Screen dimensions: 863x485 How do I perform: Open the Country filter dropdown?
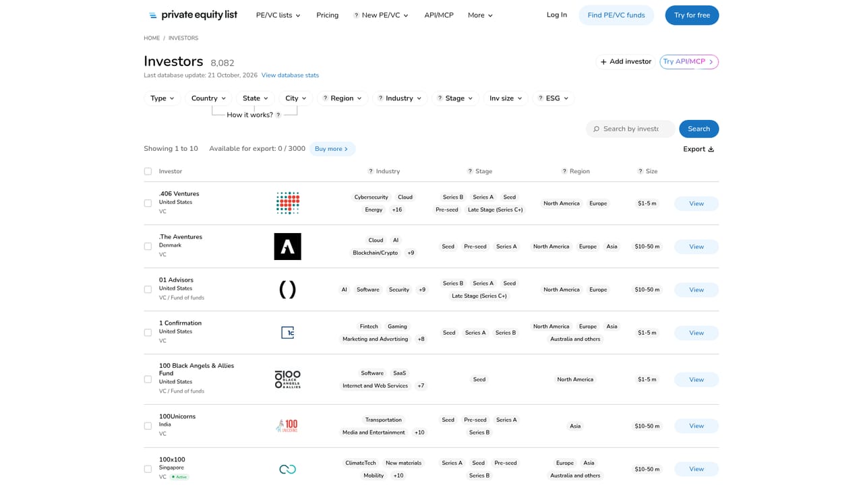pos(208,98)
